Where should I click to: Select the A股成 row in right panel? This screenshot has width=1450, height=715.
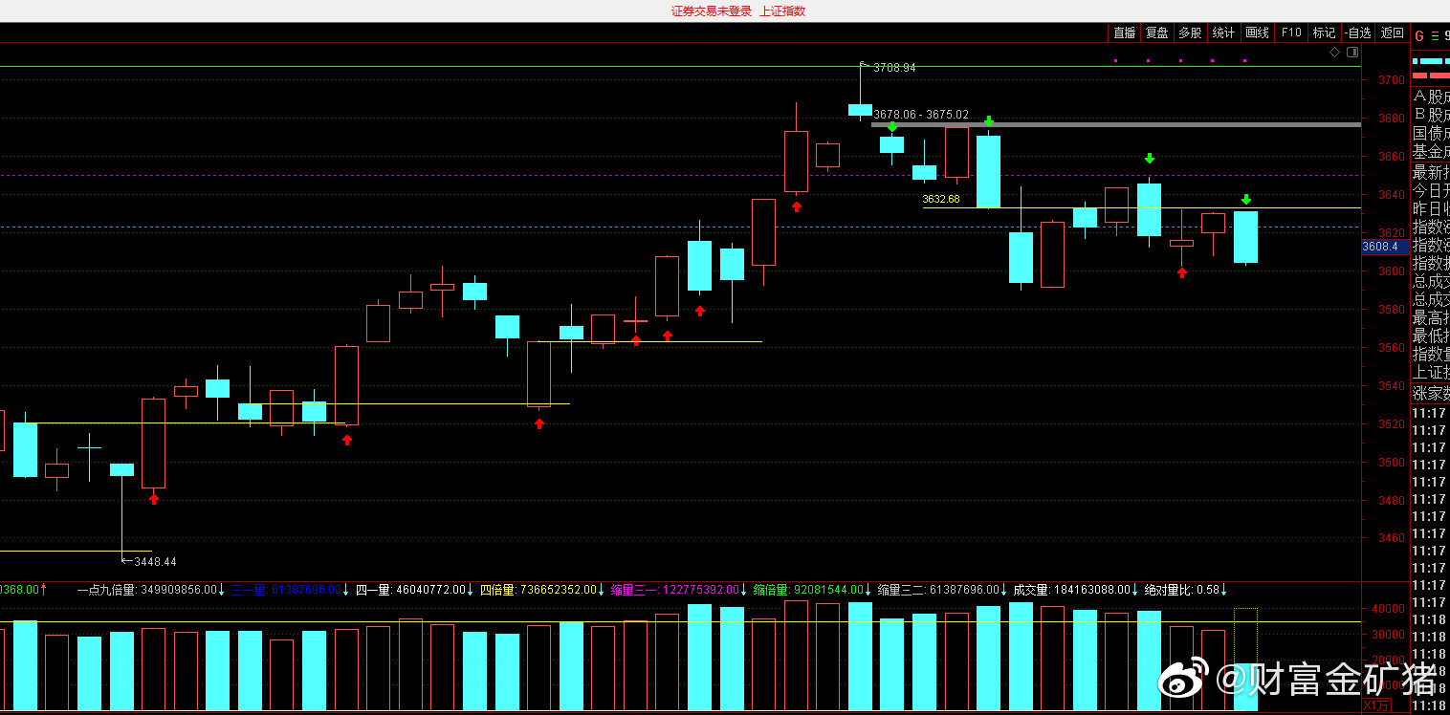(x=1431, y=97)
